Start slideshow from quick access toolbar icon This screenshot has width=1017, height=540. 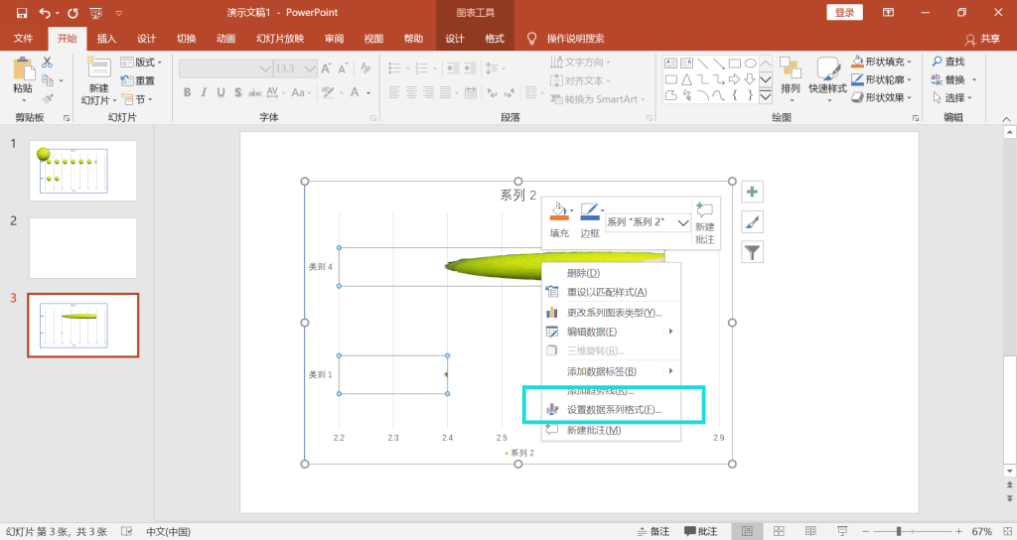(x=96, y=13)
